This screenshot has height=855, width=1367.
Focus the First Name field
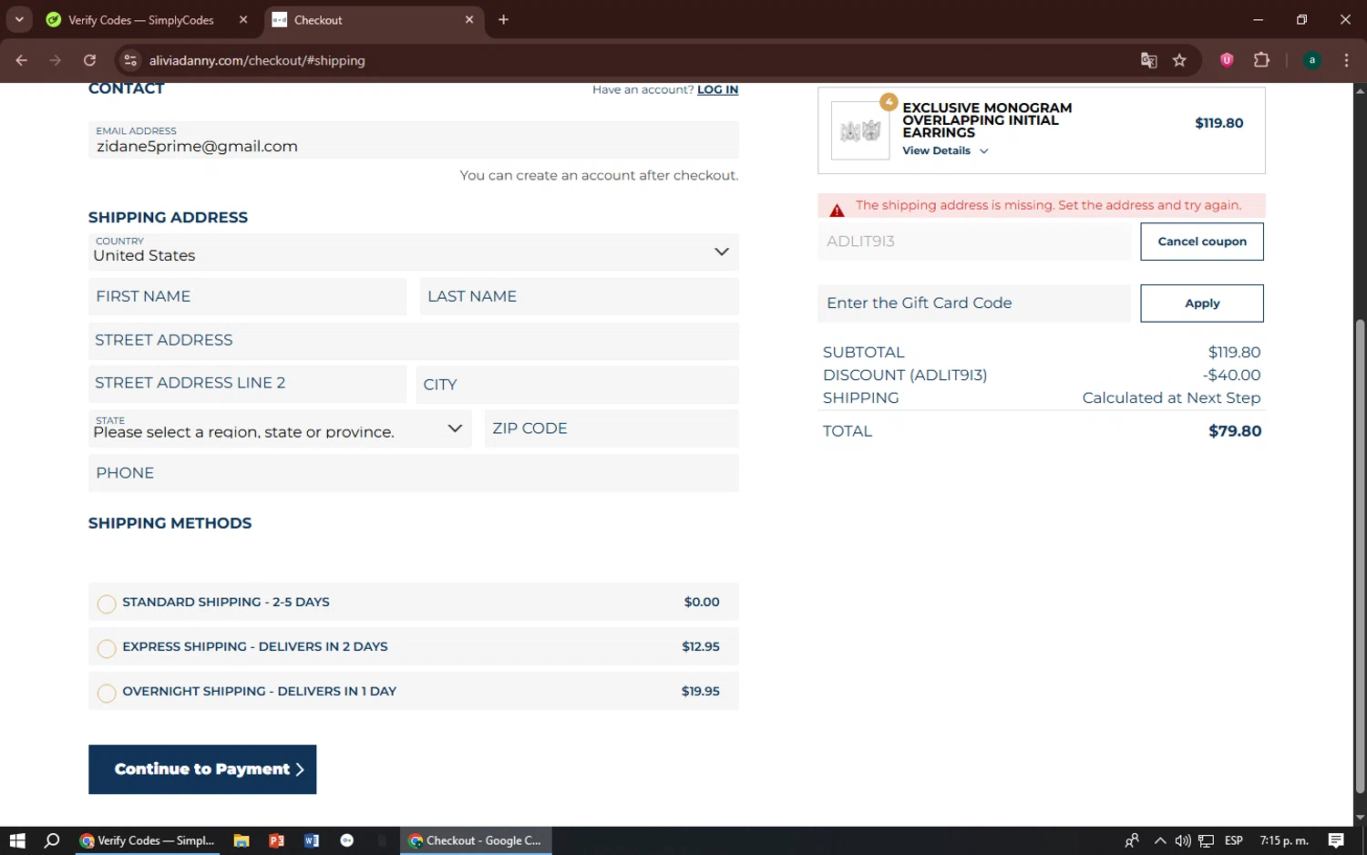point(247,296)
